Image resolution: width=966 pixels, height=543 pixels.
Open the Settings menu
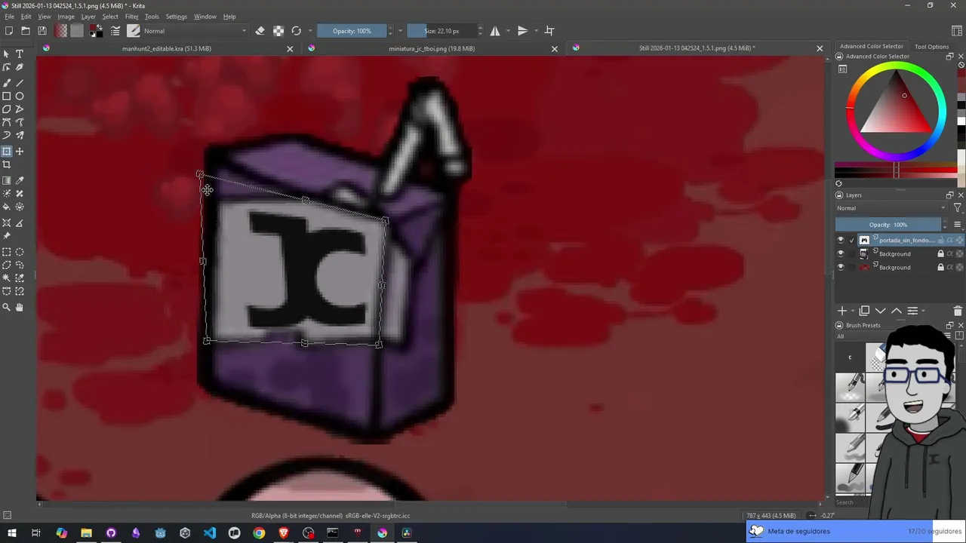coord(176,17)
